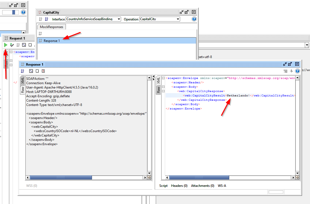
Task: Click the green Submit request play button
Action: click(6, 45)
